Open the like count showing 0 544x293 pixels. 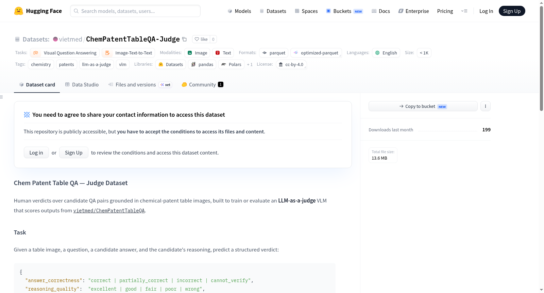click(213, 39)
